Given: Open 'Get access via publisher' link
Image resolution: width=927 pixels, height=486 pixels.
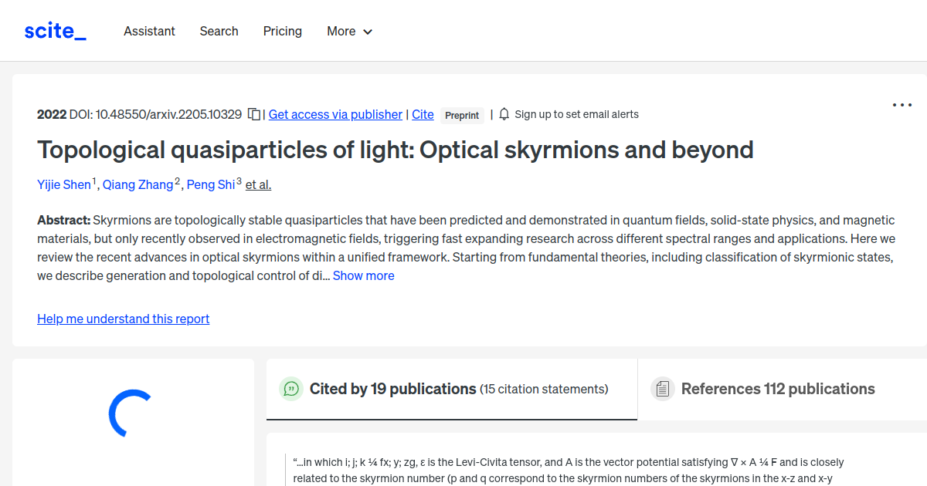Looking at the screenshot, I should (x=334, y=113).
